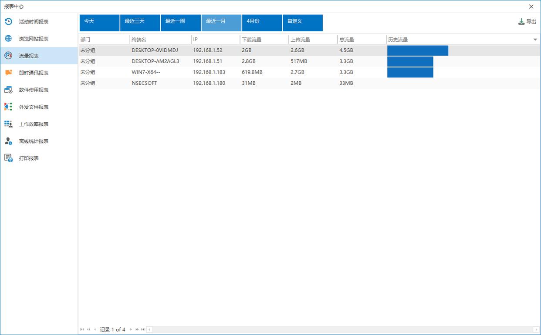The image size is (541, 335).
Task: Switch to the 今天 time range tab
Action: (x=99, y=23)
